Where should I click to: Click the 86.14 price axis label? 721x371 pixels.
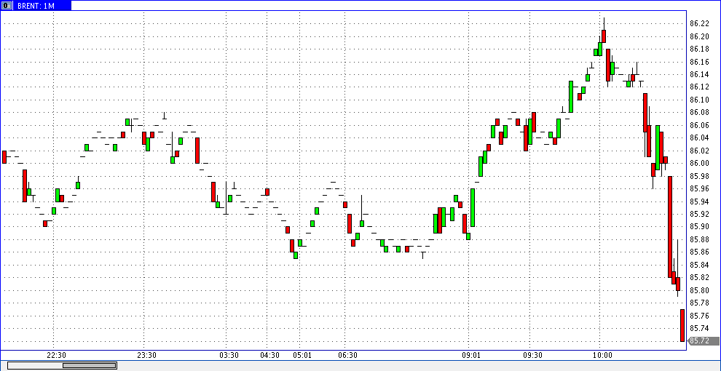tap(699, 74)
